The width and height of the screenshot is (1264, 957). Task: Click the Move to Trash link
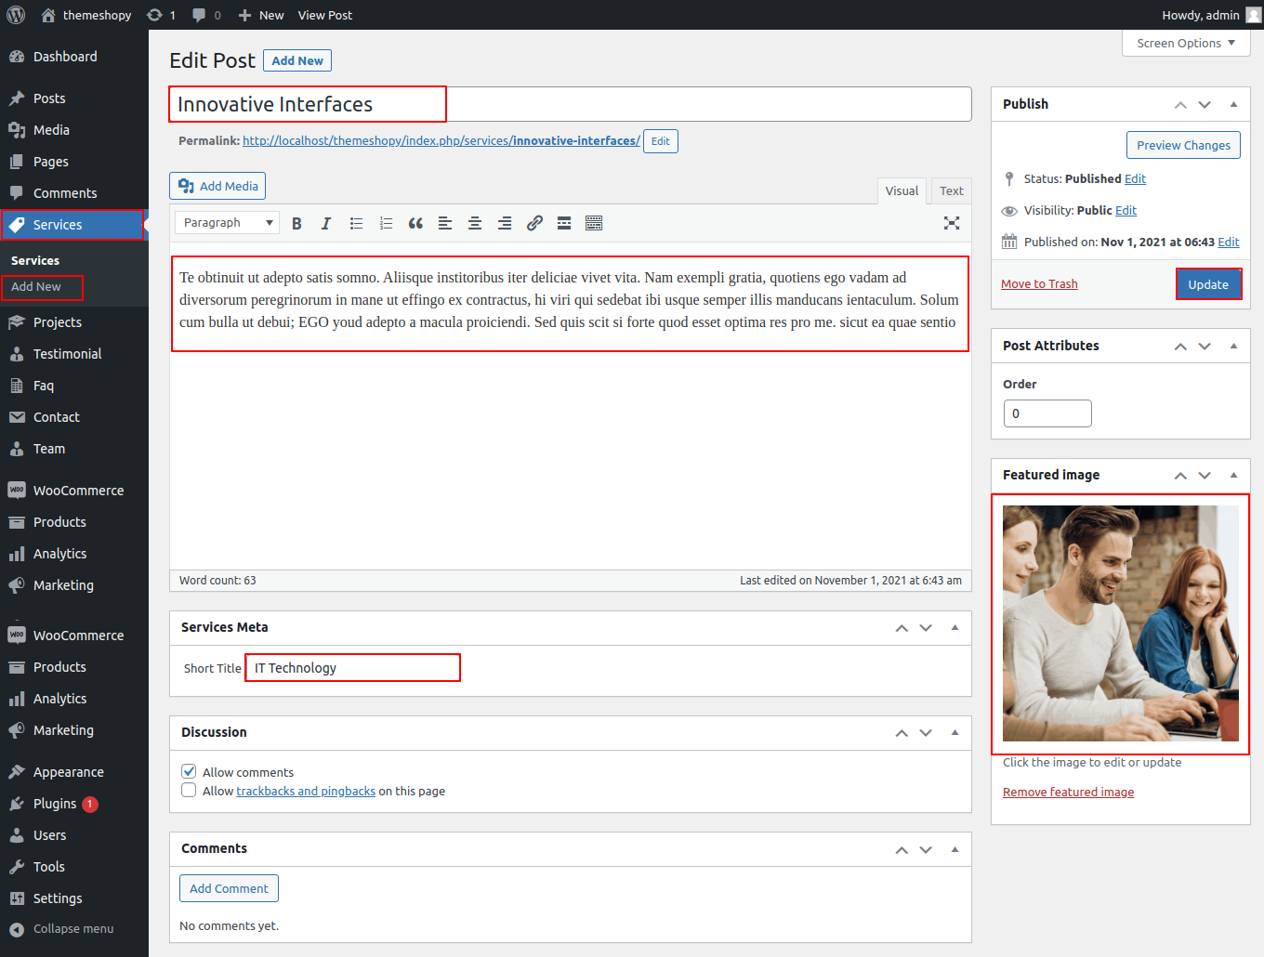[1039, 284]
